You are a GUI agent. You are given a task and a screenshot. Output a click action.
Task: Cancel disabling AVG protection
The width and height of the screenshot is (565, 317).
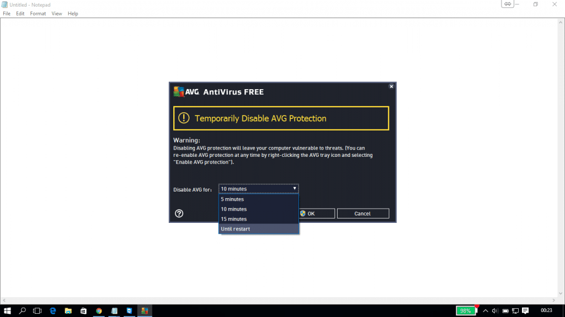(x=363, y=213)
